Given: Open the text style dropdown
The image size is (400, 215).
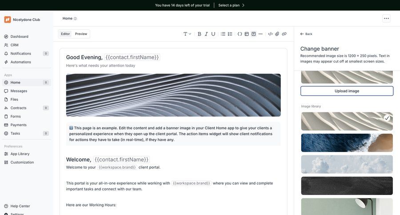Looking at the screenshot, I should coord(187,34).
